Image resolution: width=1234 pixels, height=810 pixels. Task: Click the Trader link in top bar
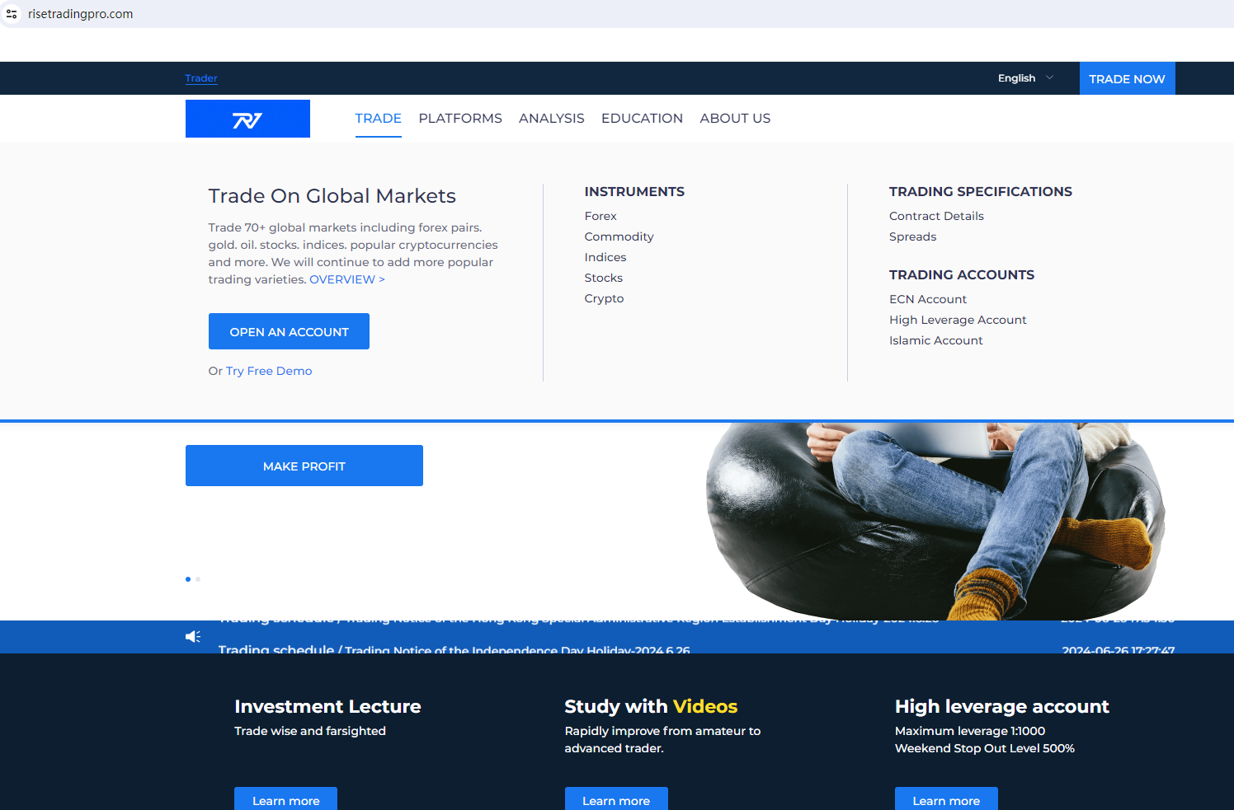click(x=201, y=78)
